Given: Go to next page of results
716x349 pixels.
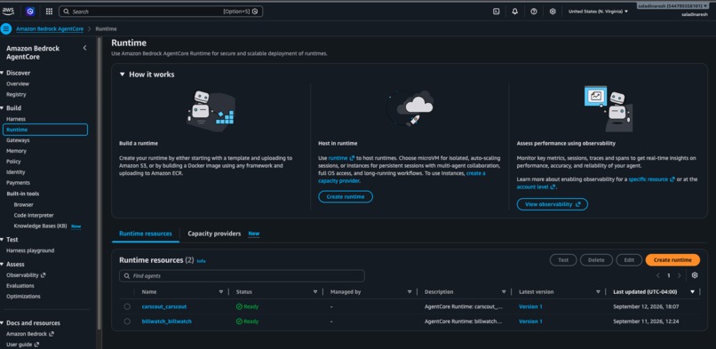Looking at the screenshot, I should (680, 275).
